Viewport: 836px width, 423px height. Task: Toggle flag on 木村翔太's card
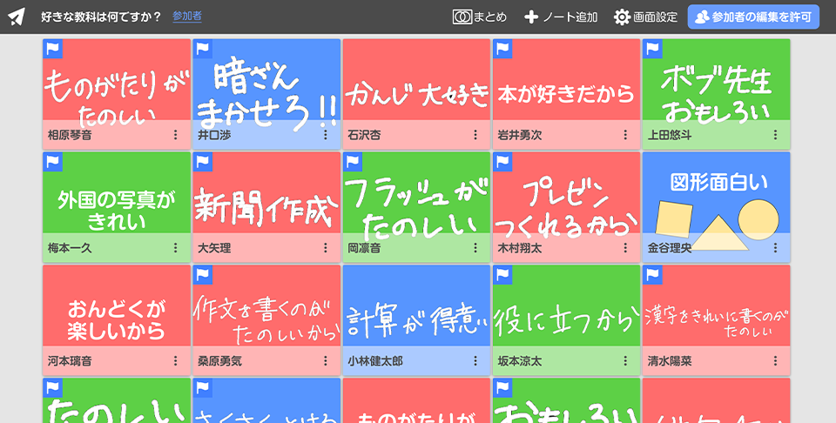[502, 162]
